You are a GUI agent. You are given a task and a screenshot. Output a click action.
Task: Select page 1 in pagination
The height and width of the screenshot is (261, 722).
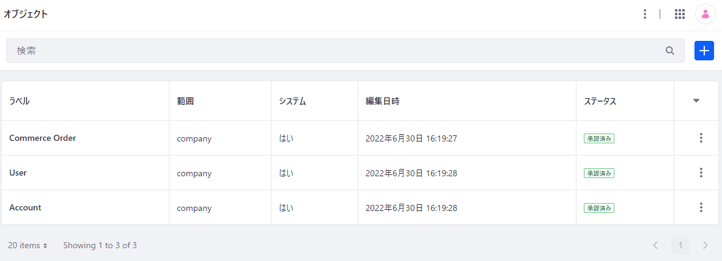[x=680, y=245]
